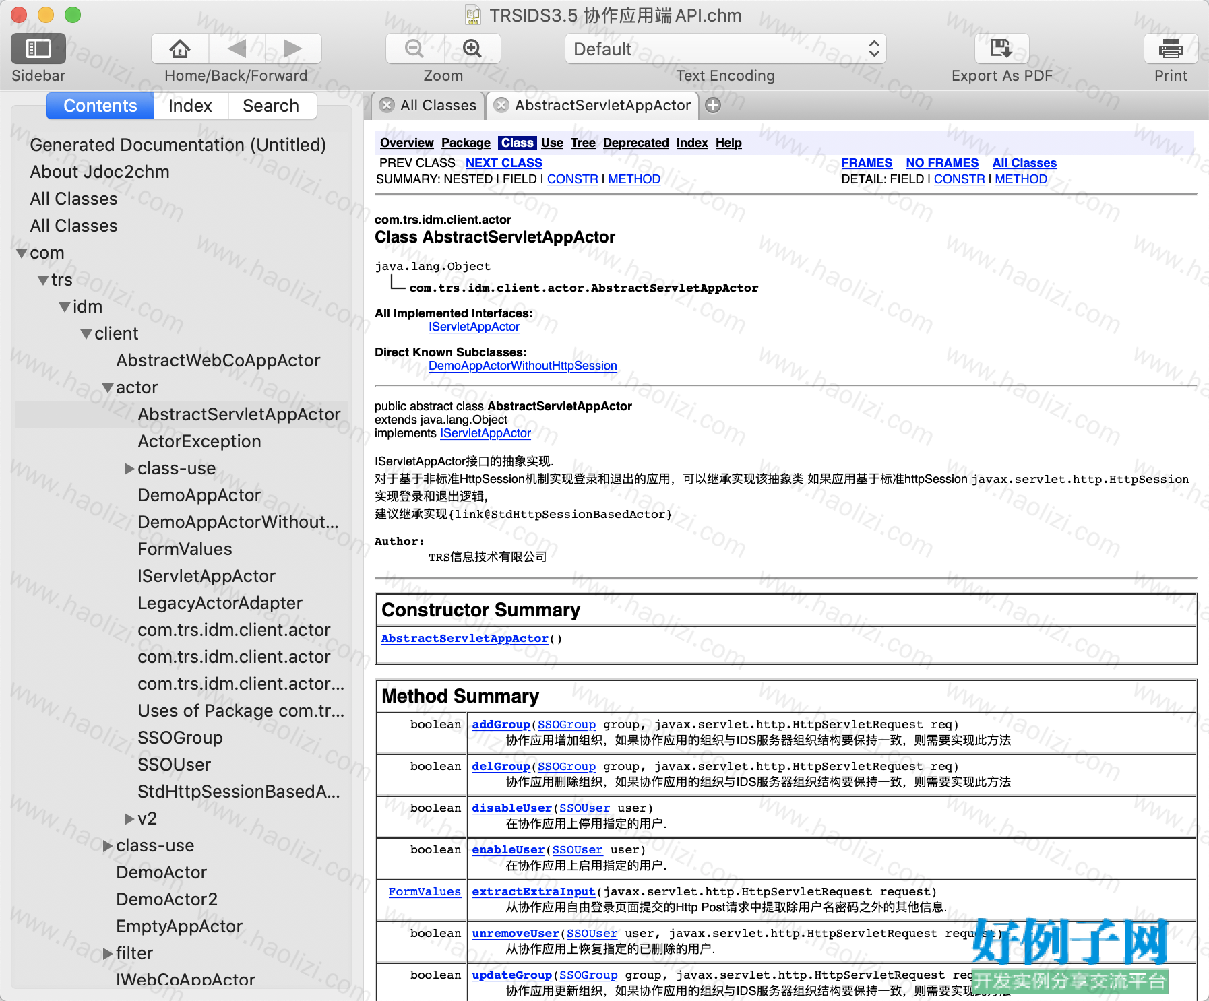The width and height of the screenshot is (1209, 1001).
Task: Open the addGroup method link
Action: tap(501, 725)
